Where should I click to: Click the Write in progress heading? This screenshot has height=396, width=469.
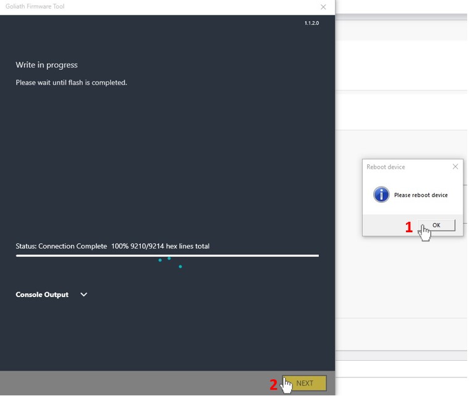(x=46, y=65)
